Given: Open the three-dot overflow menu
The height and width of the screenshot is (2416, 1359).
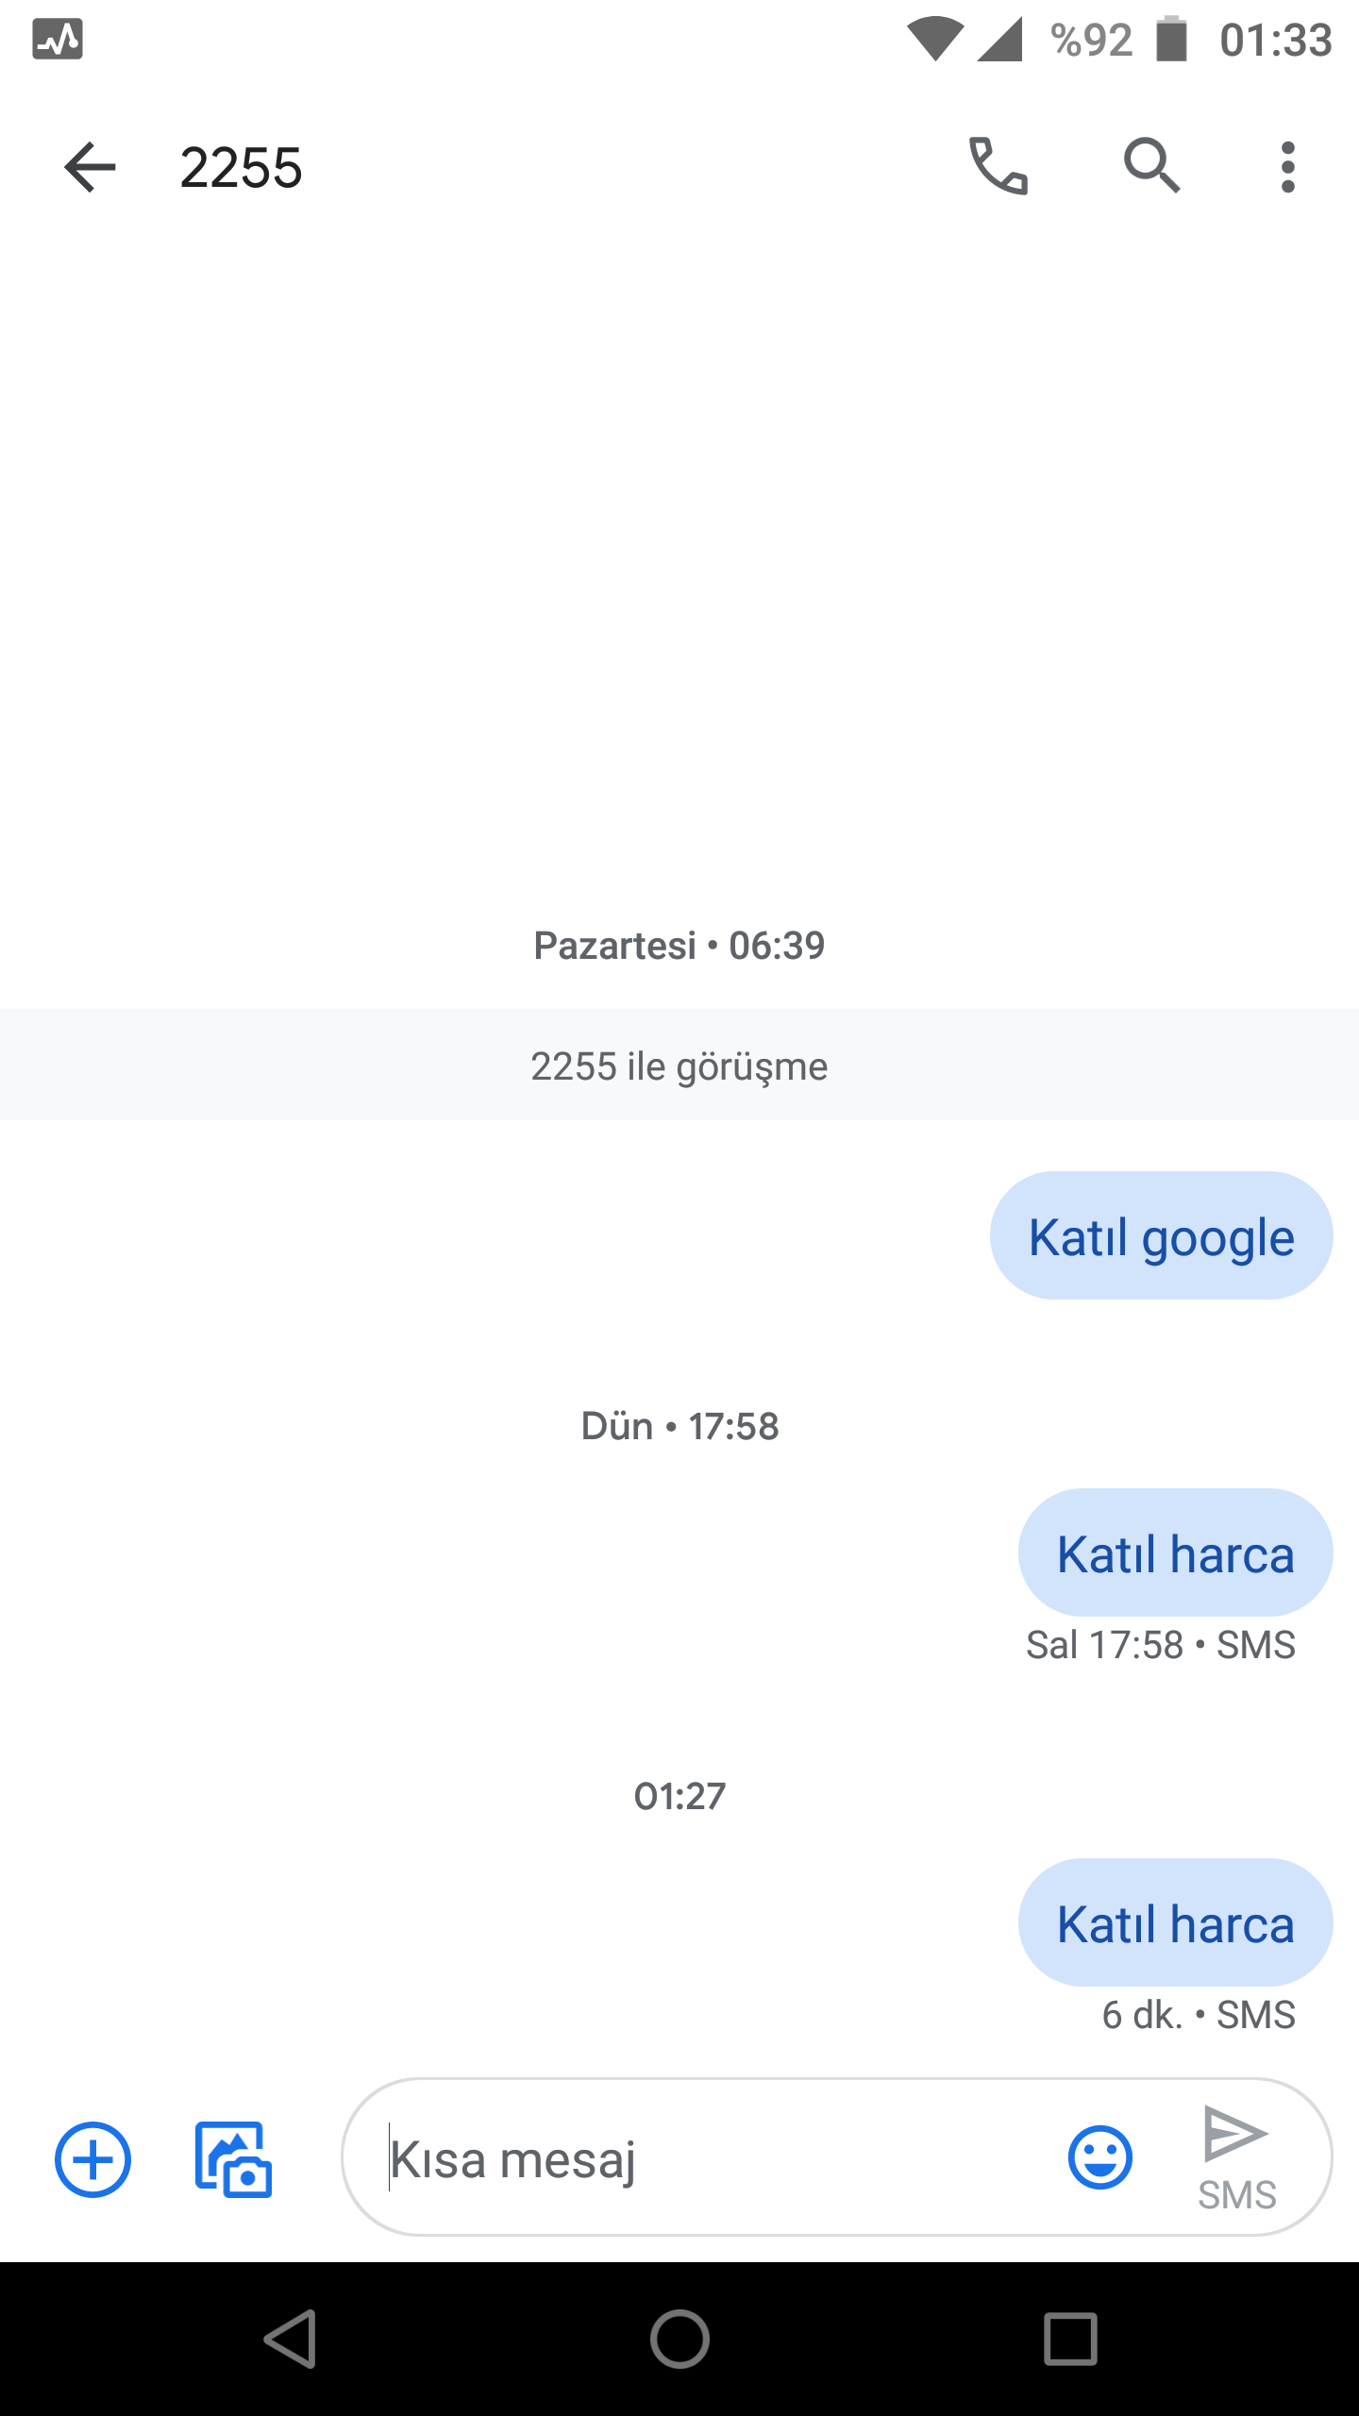Looking at the screenshot, I should pos(1287,167).
